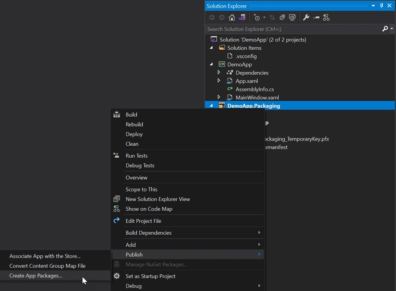The image size is (396, 291).
Task: Select Edit Project File menu entry
Action: pyautogui.click(x=143, y=221)
